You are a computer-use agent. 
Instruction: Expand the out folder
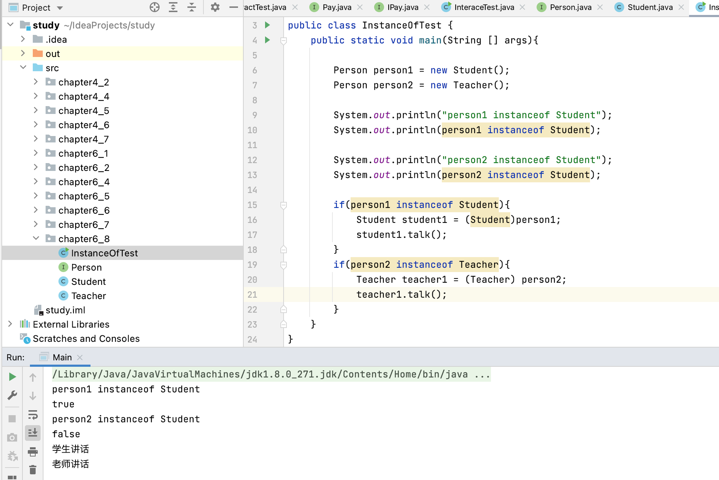(23, 53)
